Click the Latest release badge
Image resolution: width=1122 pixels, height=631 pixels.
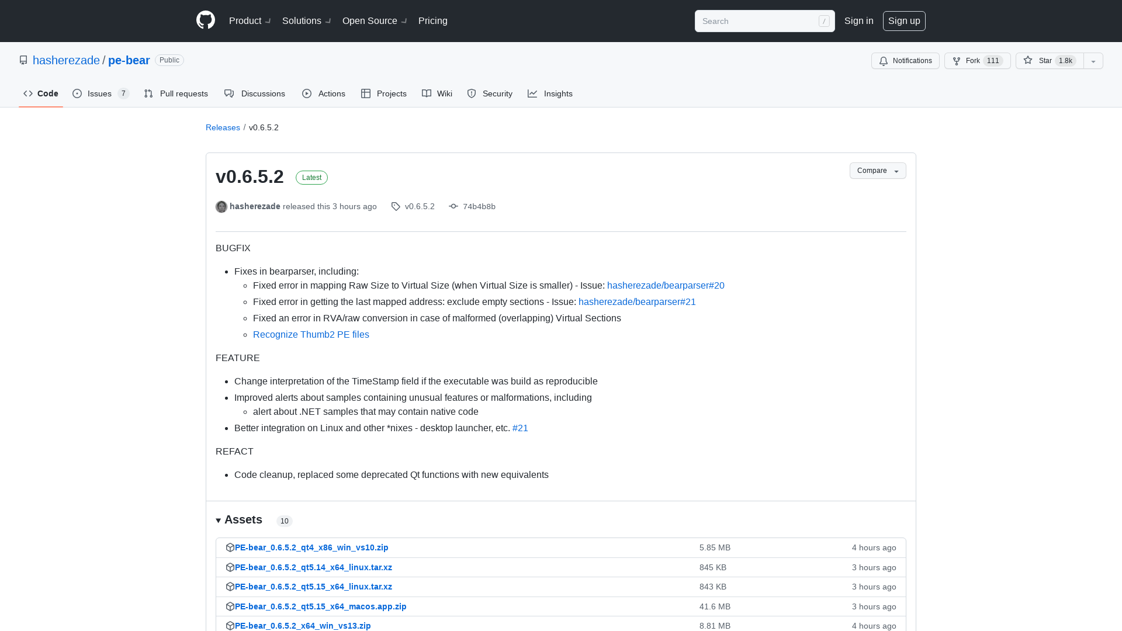click(x=311, y=178)
